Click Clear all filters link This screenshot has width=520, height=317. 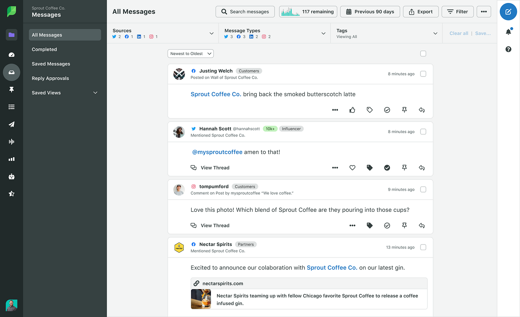click(459, 33)
